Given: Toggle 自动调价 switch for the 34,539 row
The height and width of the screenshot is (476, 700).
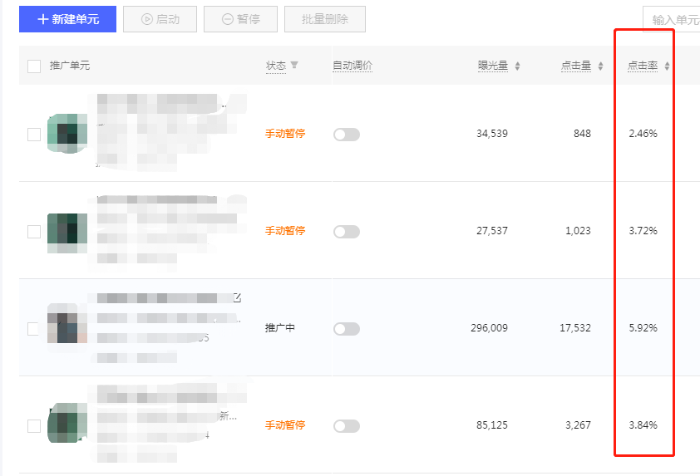Looking at the screenshot, I should point(347,135).
